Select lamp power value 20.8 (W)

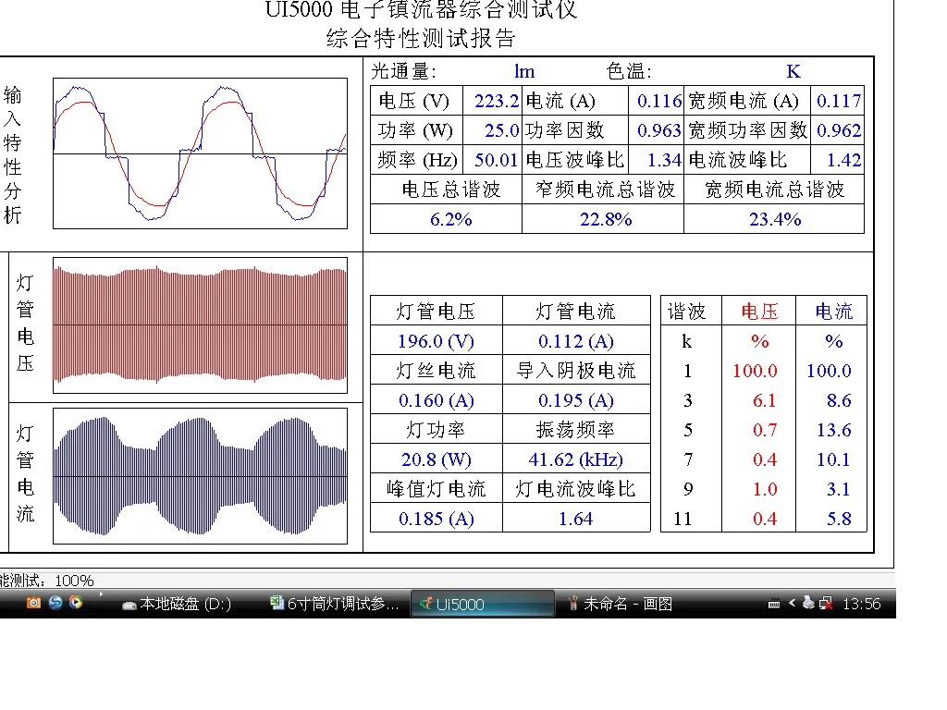click(436, 460)
